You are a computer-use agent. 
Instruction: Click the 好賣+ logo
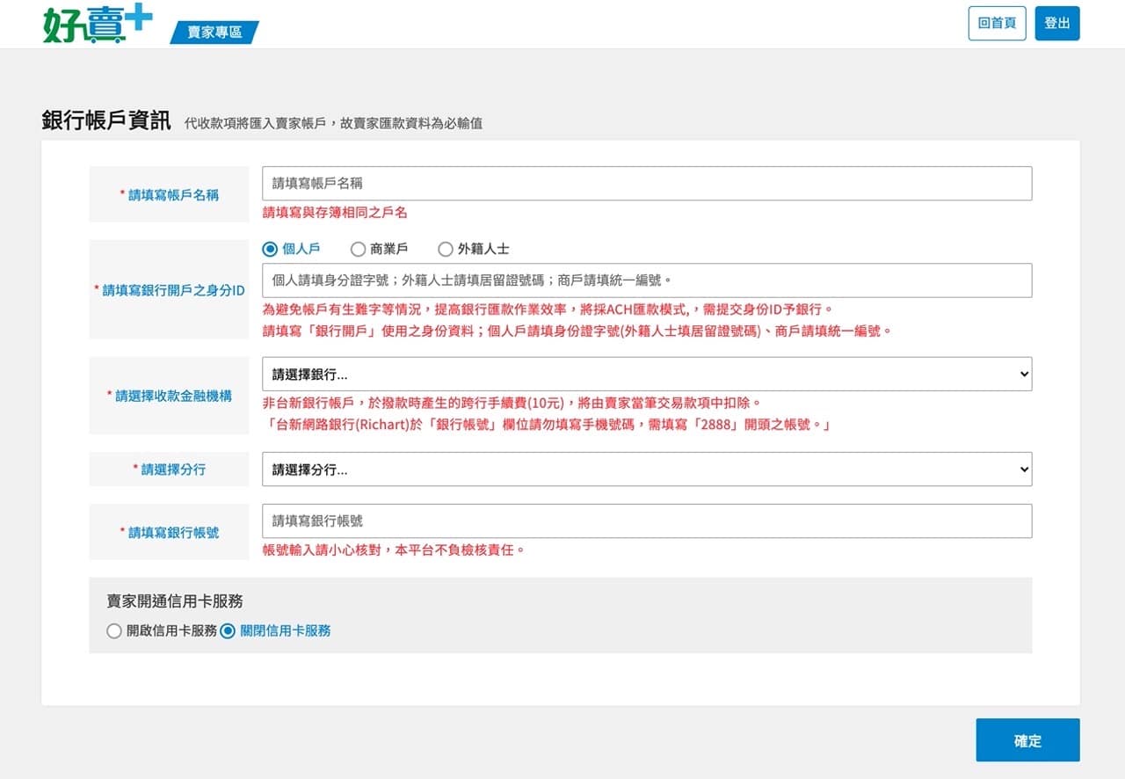coord(98,23)
